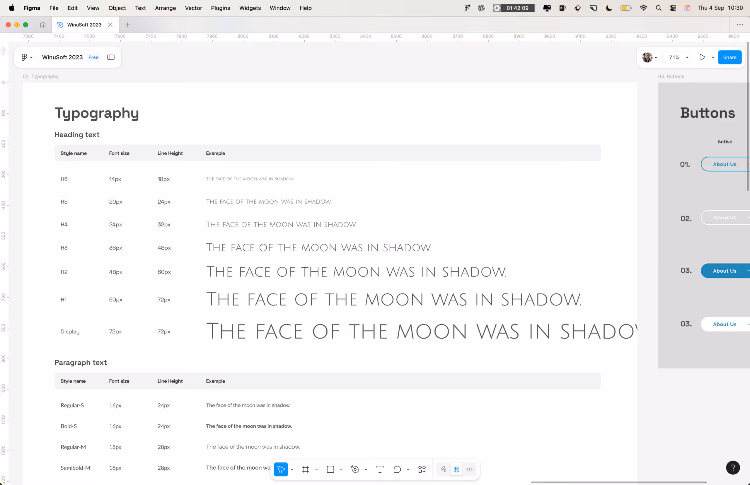Expand Comment tool options chevron
Viewport: 750px width, 485px height.
408,469
